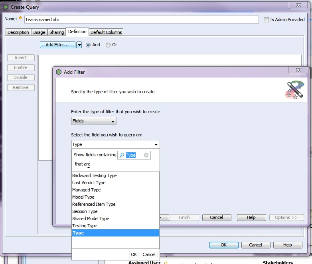The image size is (312, 264).
Task: Click the Invert button
Action: point(21,57)
